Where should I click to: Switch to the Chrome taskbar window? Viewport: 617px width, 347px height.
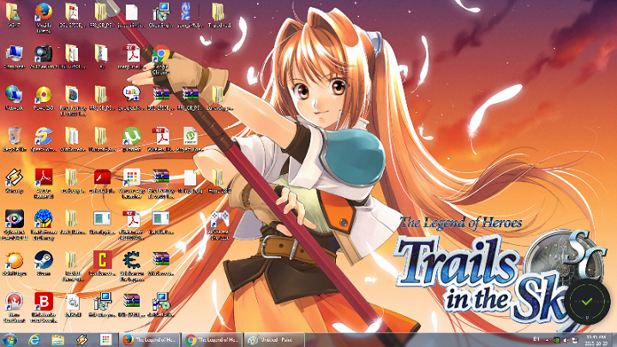[212, 340]
